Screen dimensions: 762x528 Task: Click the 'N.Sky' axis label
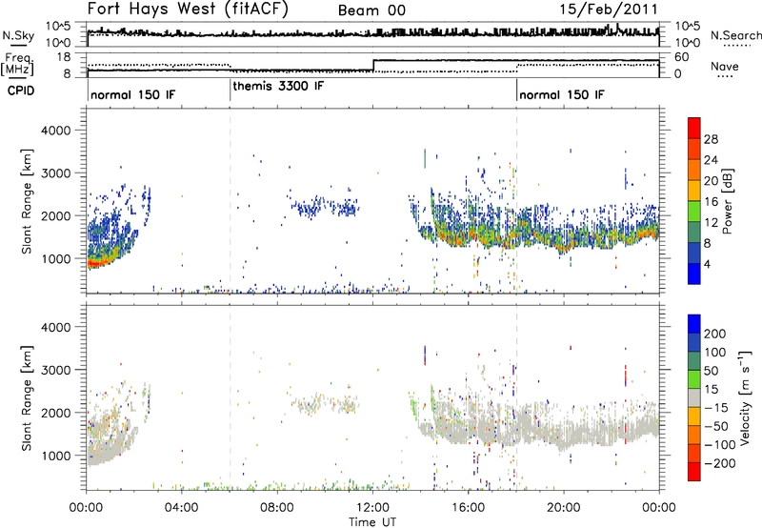coord(18,35)
